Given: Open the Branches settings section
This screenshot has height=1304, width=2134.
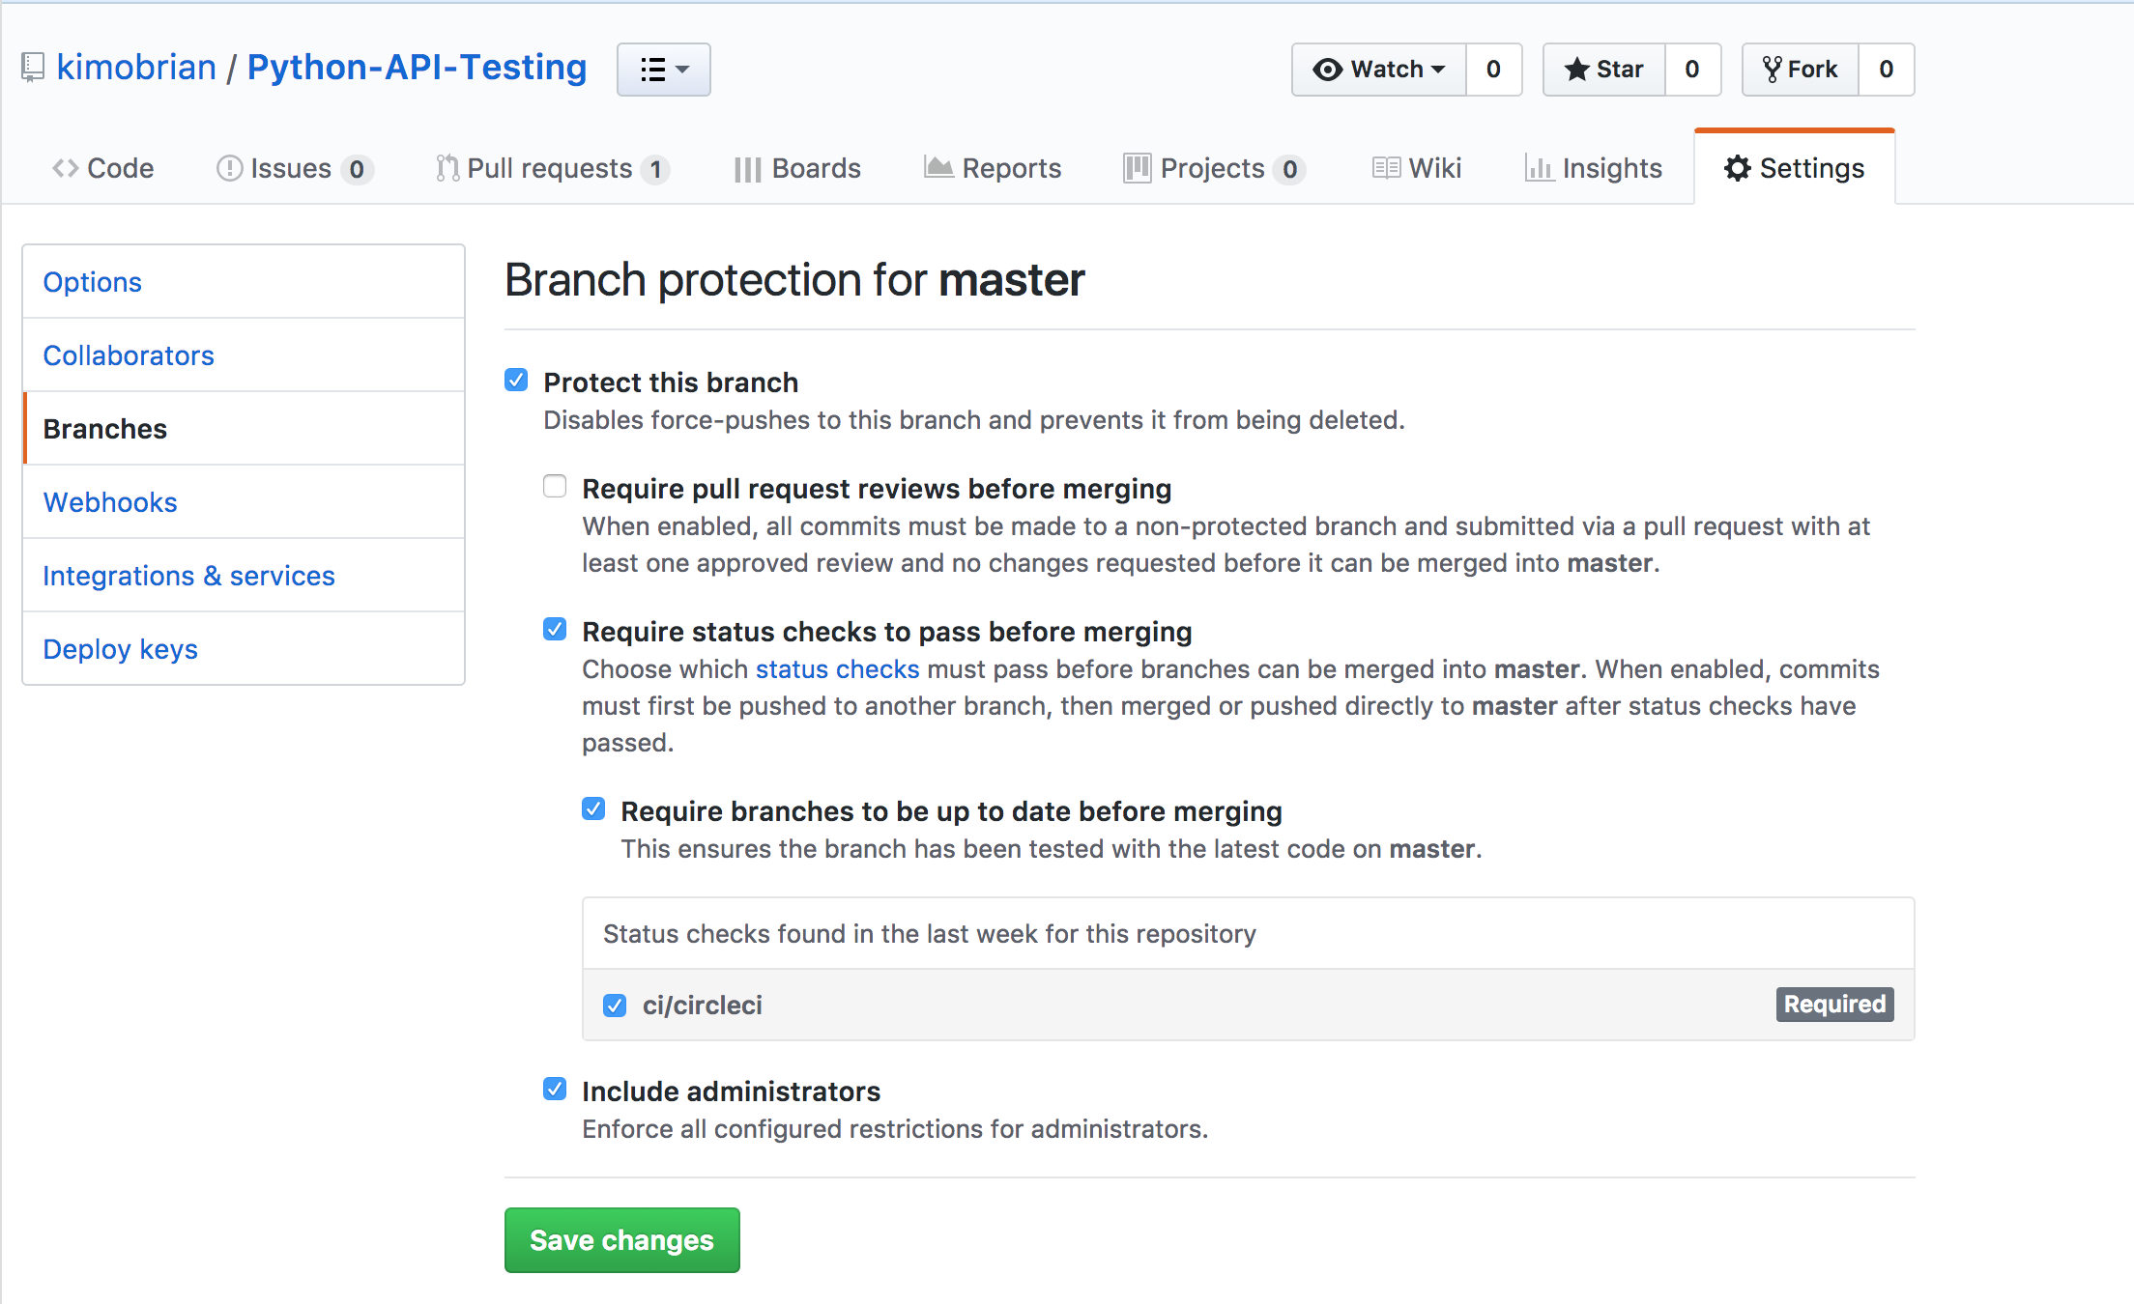Looking at the screenshot, I should [104, 428].
